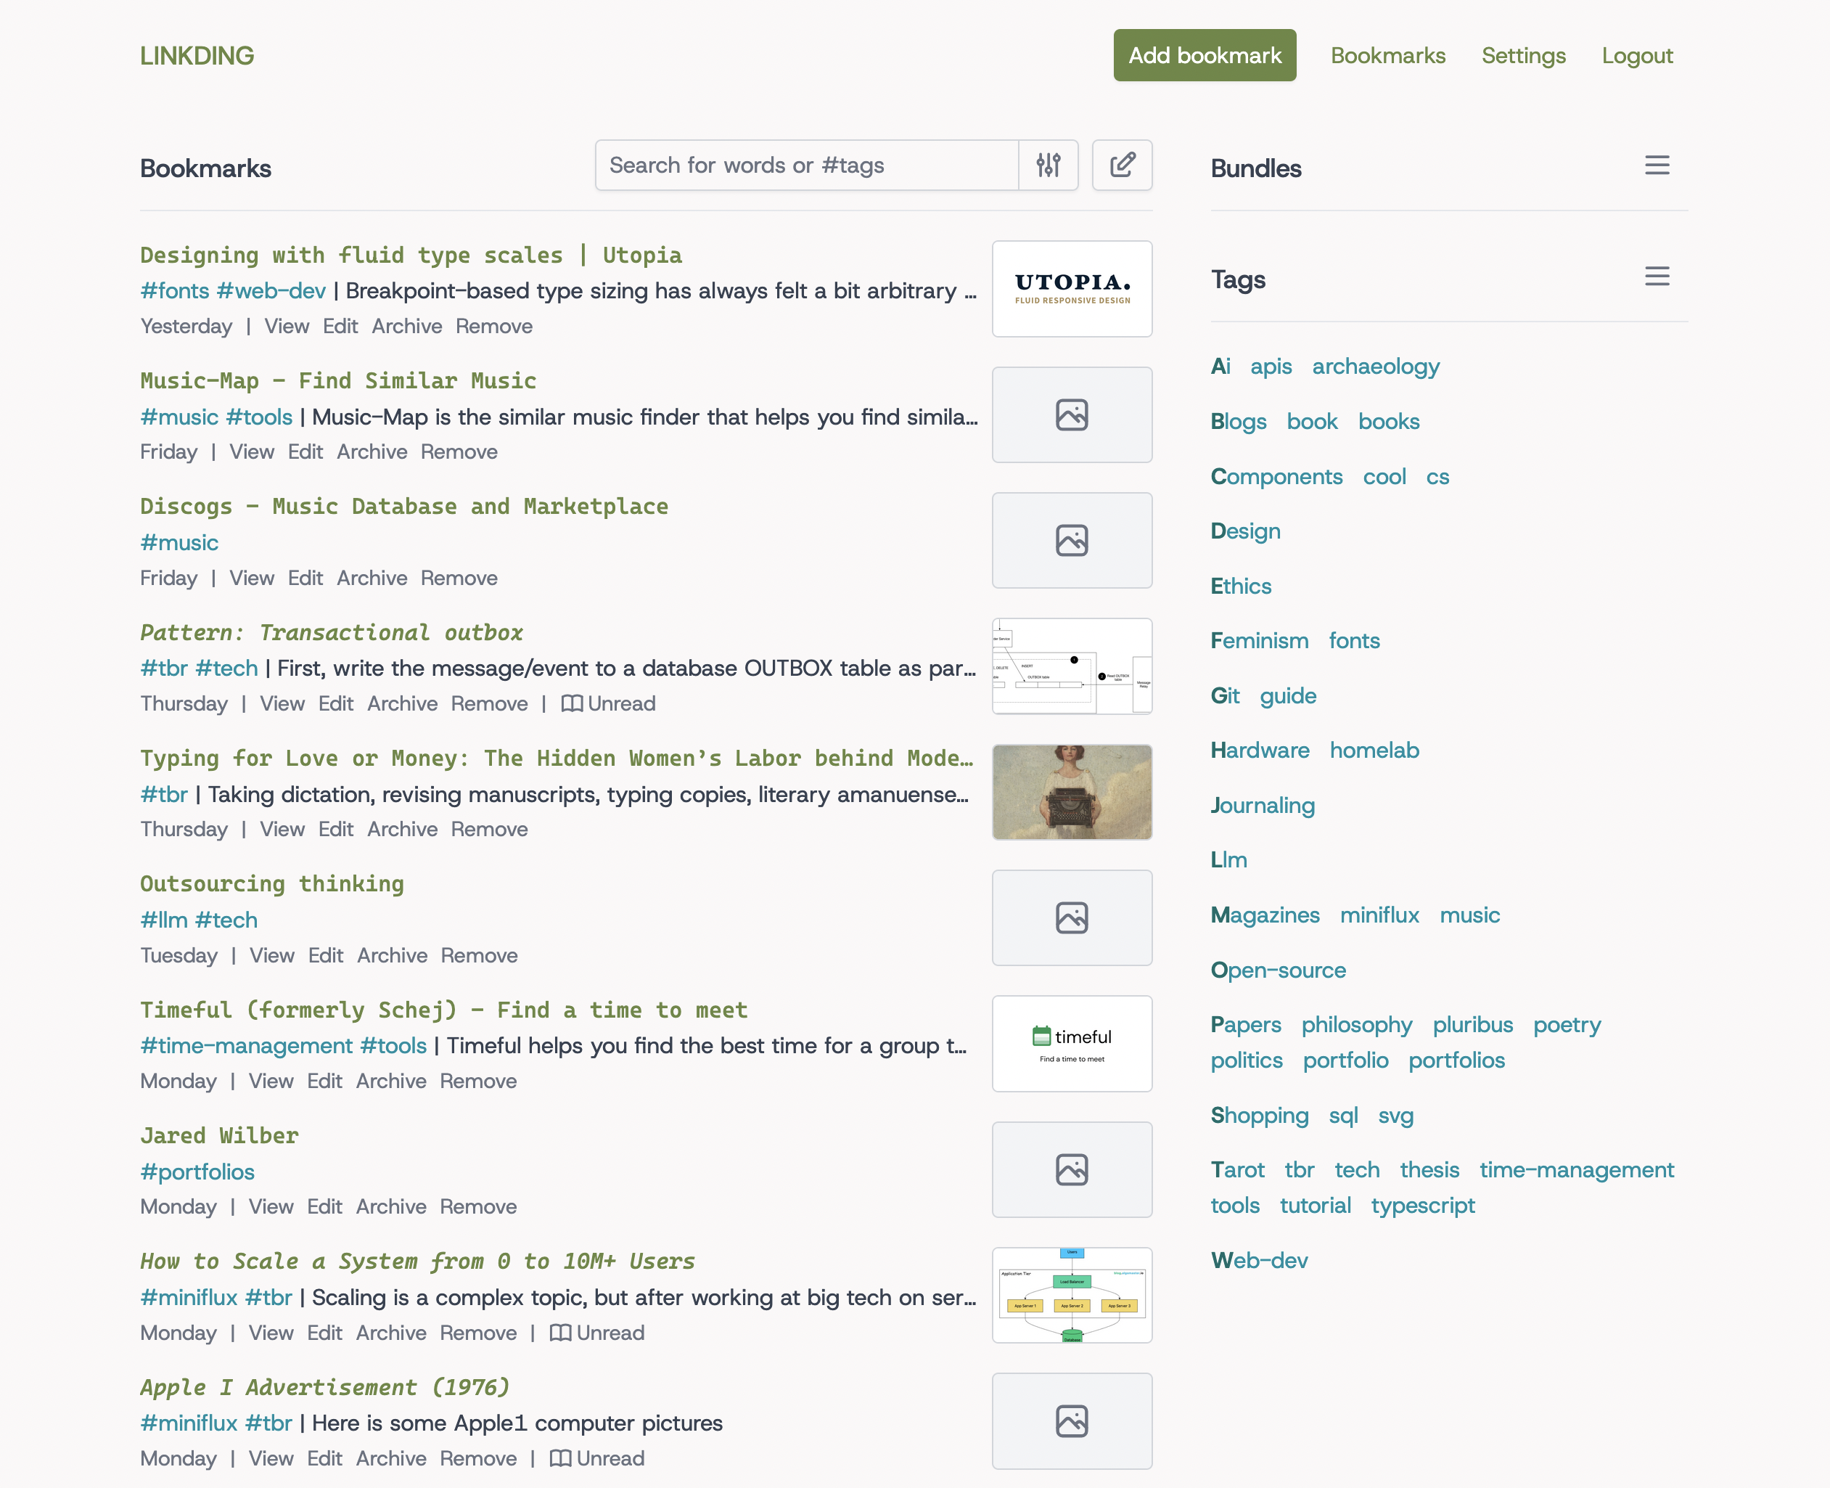This screenshot has height=1488, width=1830.
Task: Open the Settings navigation item
Action: point(1523,56)
